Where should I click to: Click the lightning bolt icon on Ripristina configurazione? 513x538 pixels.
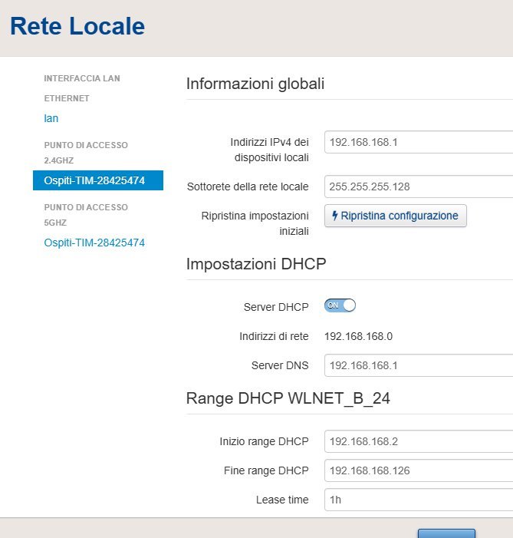(335, 216)
